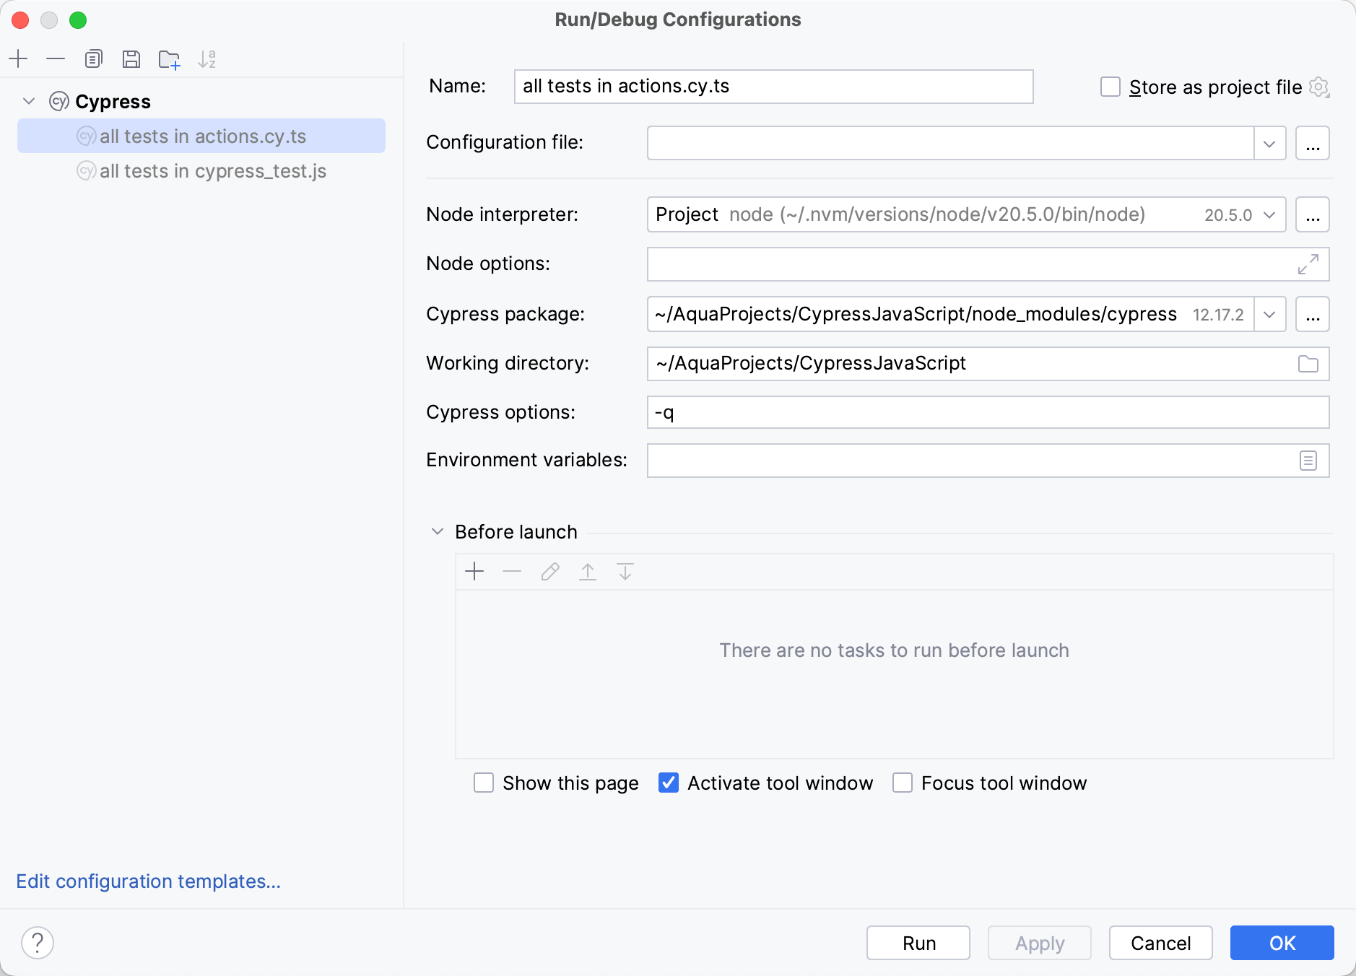Select all tests in cypress_test.js configuration

tap(212, 171)
